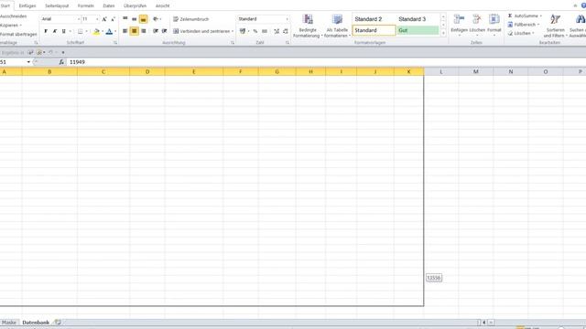The image size is (586, 329).
Task: Toggle Zeilenumbruch wrap text
Action: point(190,19)
